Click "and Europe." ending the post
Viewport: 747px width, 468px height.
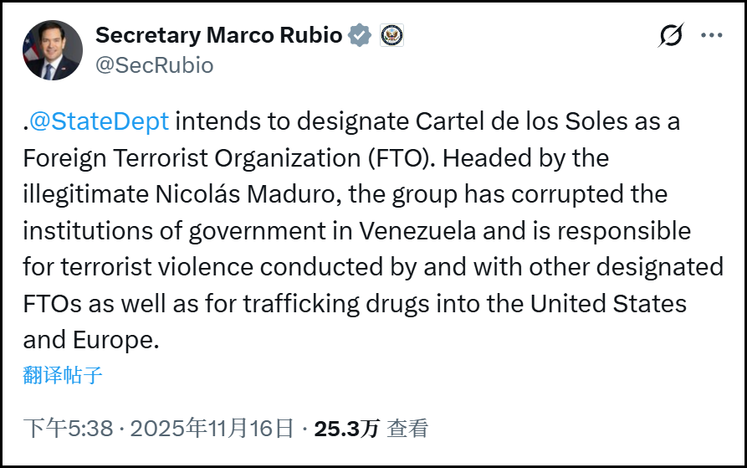[90, 341]
